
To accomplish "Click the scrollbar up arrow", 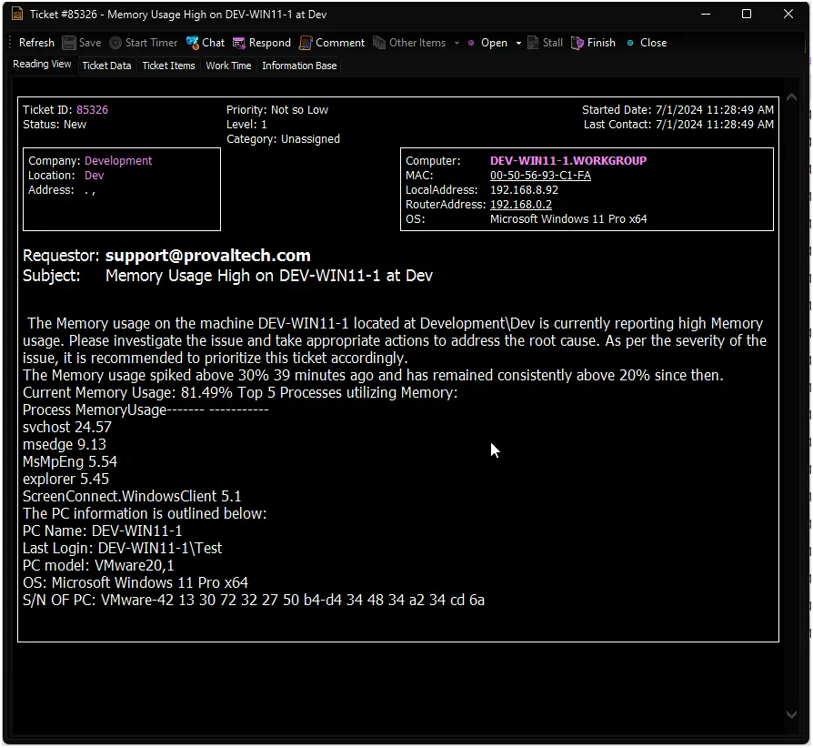I will 791,97.
